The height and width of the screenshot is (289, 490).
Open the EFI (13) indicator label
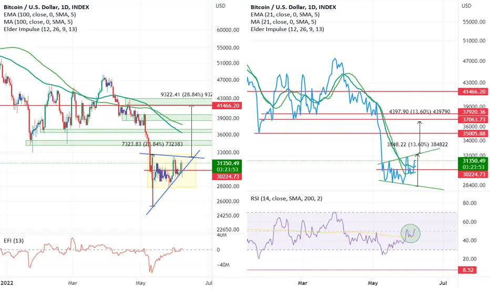click(x=14, y=241)
